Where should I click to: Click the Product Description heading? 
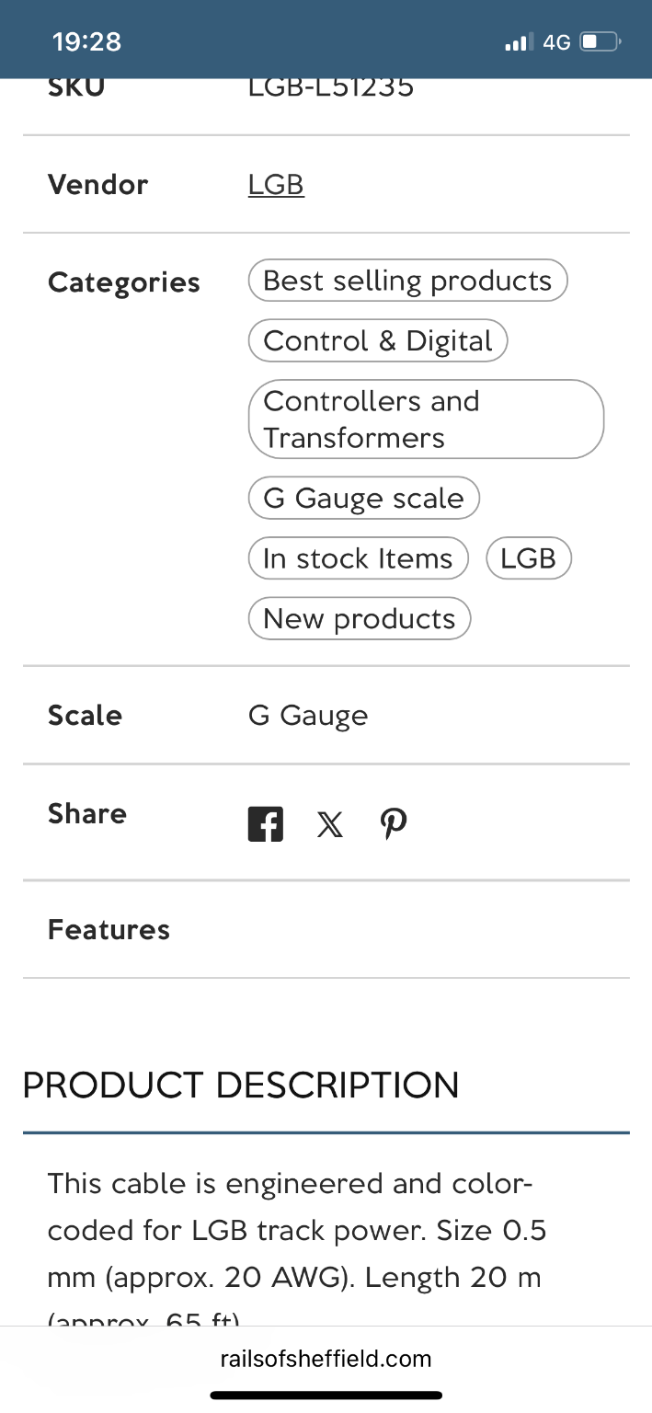tap(241, 1086)
